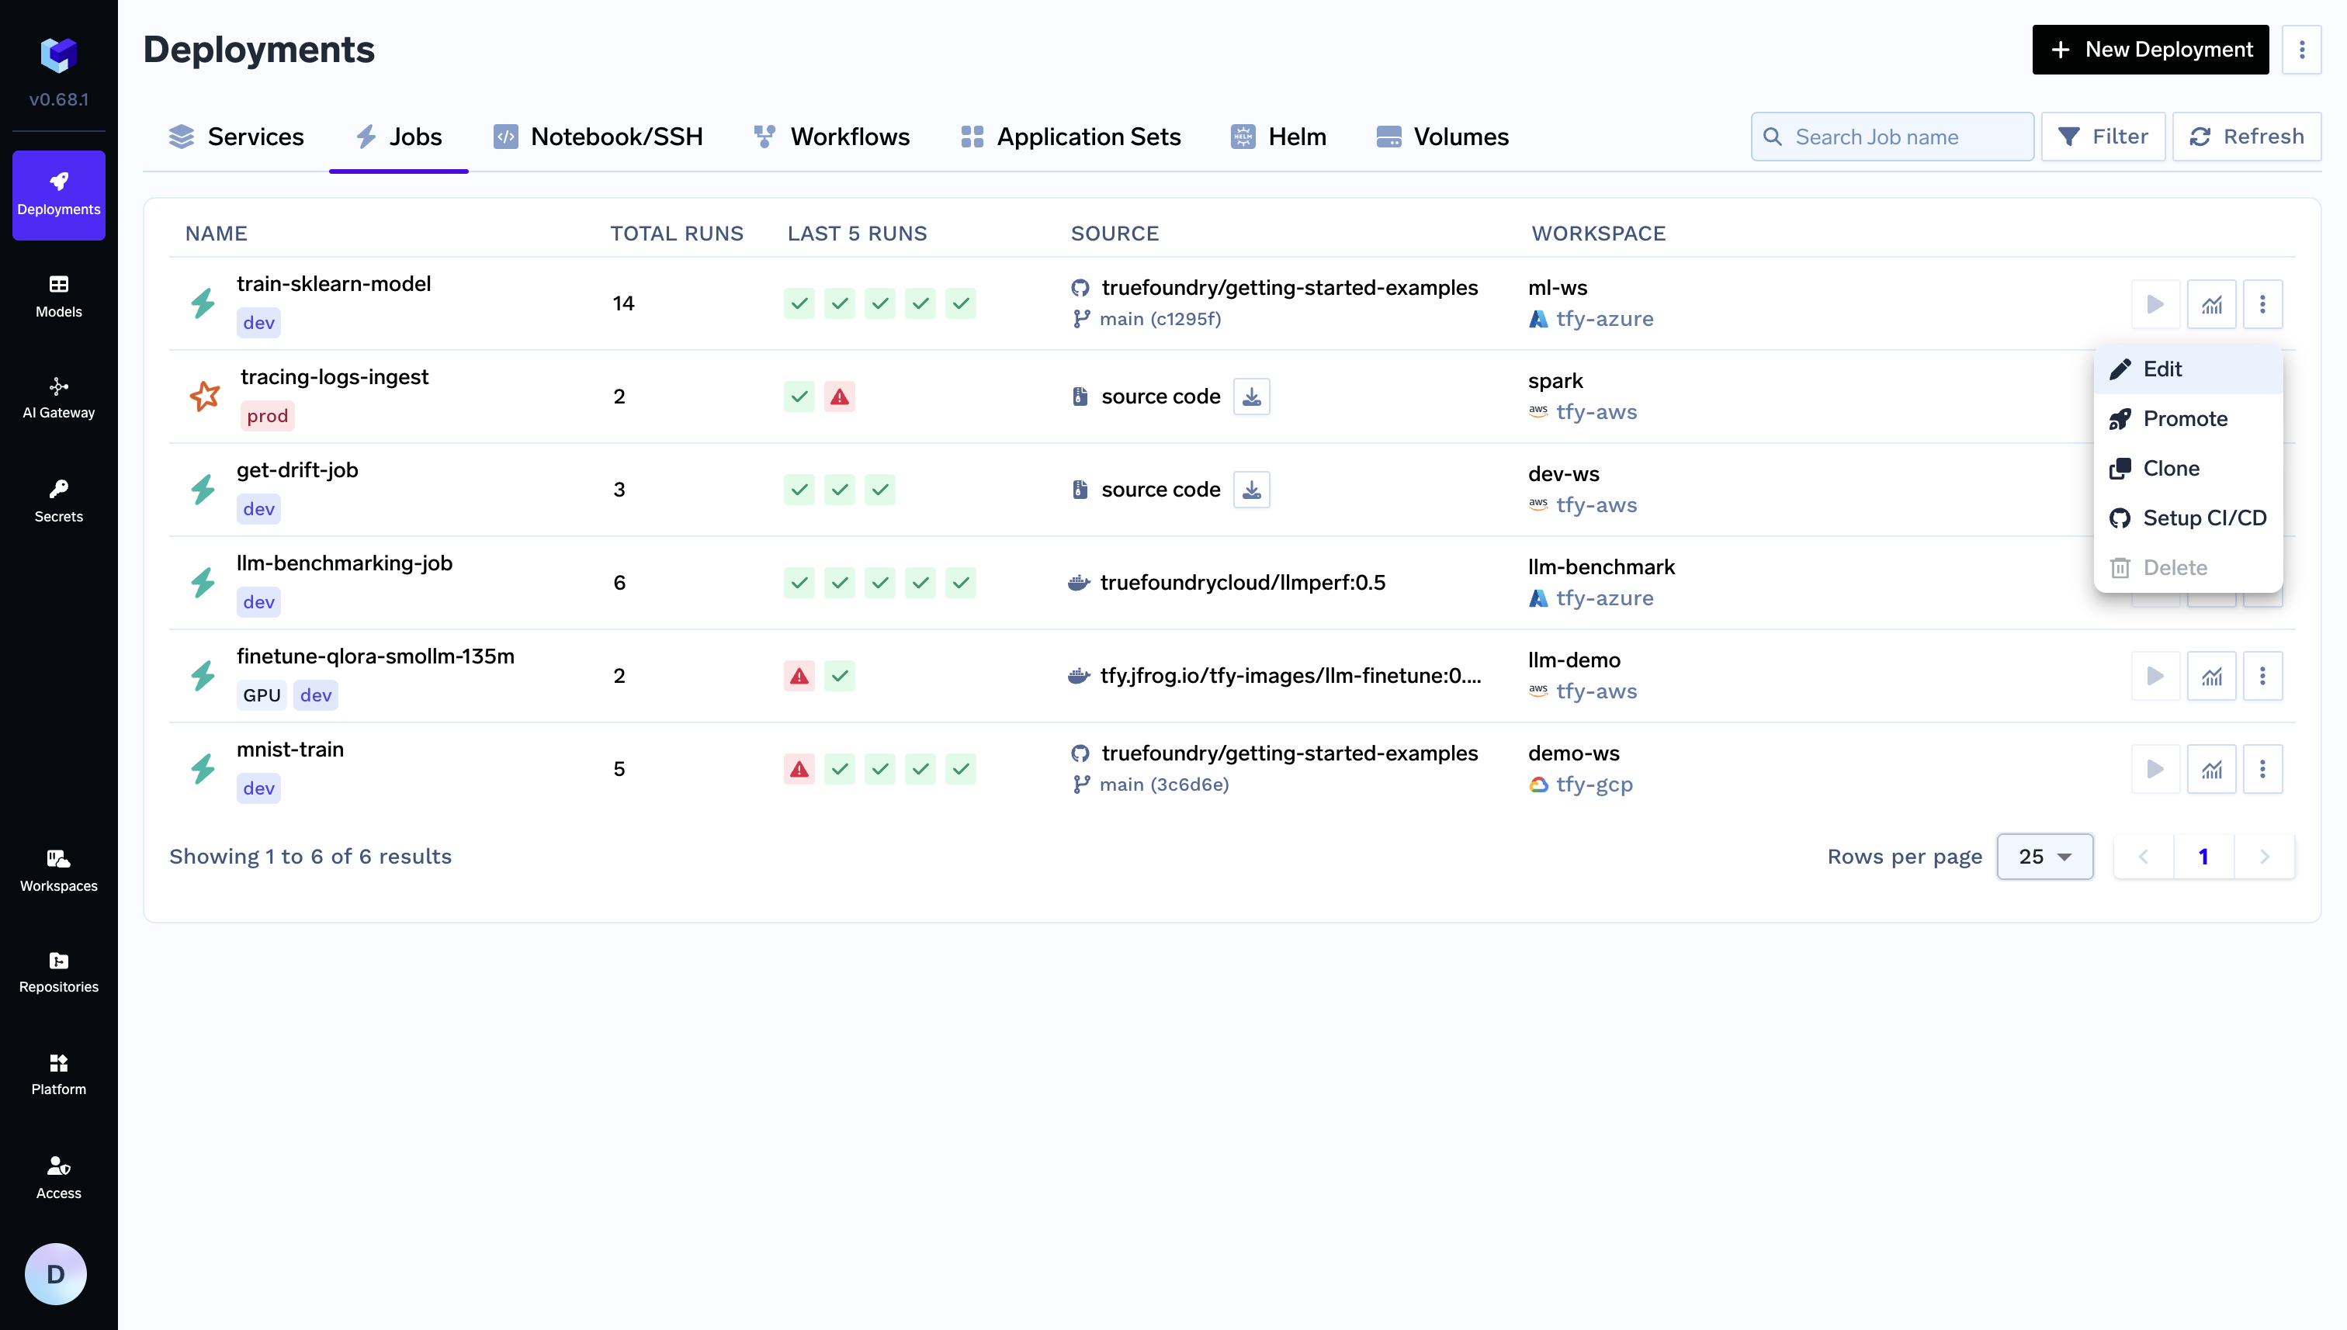Run the train-sklearn-model job with play icon

coord(2155,304)
